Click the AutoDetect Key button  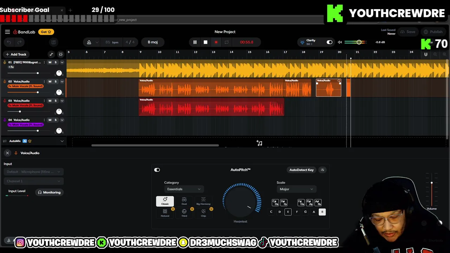coord(301,170)
